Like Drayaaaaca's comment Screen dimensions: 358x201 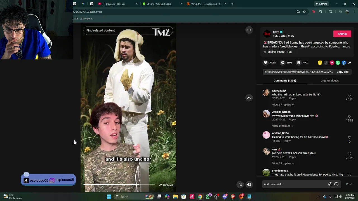click(350, 95)
